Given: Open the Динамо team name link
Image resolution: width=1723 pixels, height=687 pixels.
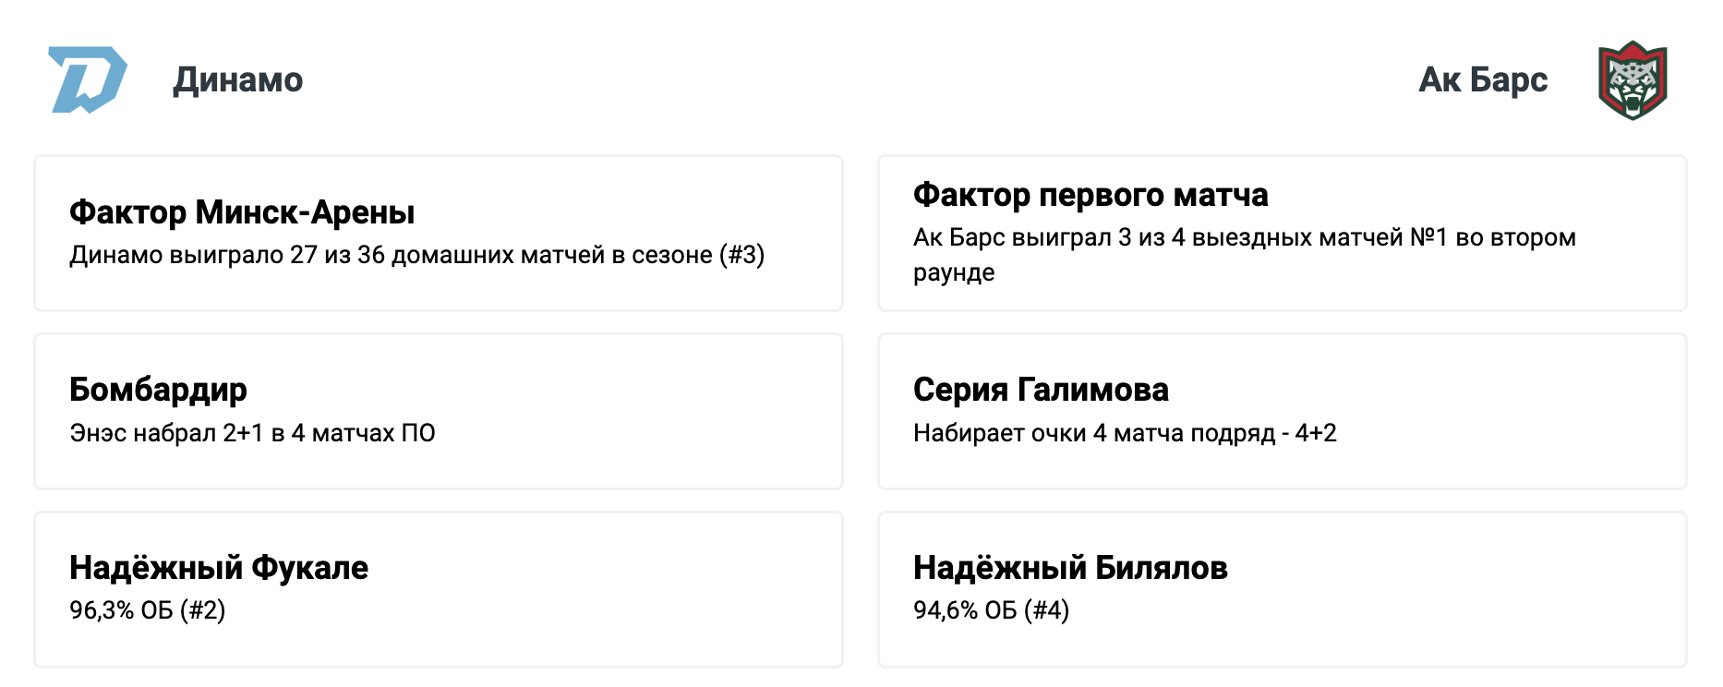Looking at the screenshot, I should coord(238,80).
